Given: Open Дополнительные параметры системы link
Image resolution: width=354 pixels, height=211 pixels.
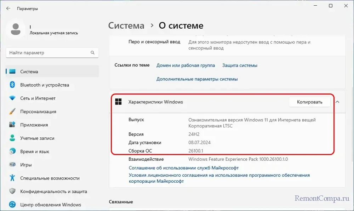Looking at the screenshot, I should (197, 79).
